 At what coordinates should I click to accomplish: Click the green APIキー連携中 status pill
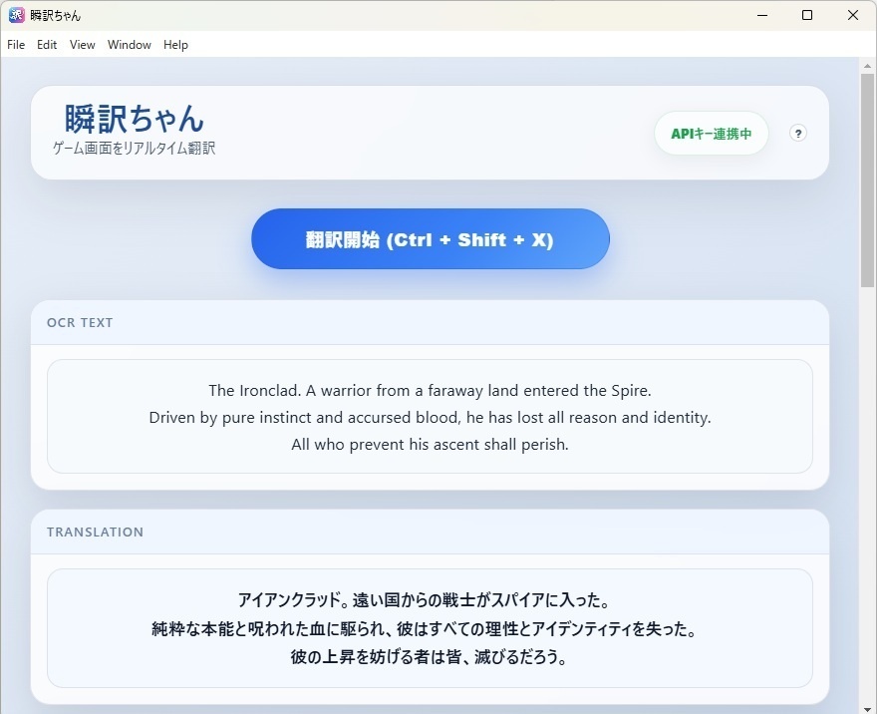pos(711,133)
